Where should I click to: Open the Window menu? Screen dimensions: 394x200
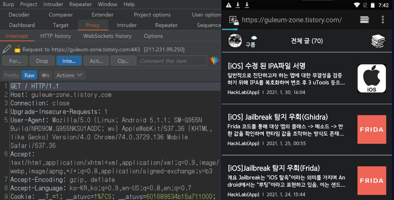click(107, 4)
